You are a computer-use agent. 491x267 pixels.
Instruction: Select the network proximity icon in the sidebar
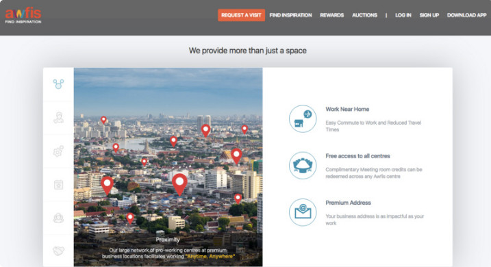tap(58, 84)
